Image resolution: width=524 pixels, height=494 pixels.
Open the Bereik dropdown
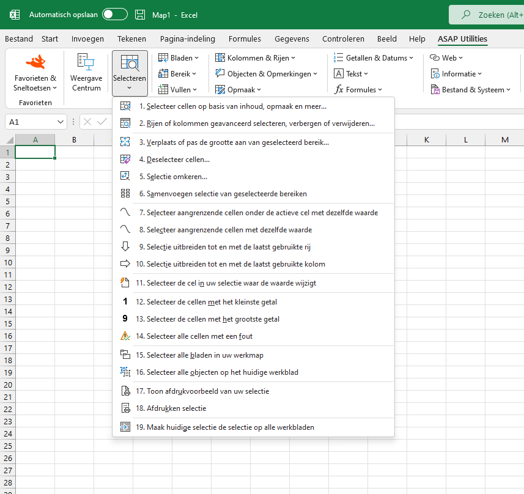click(x=177, y=73)
